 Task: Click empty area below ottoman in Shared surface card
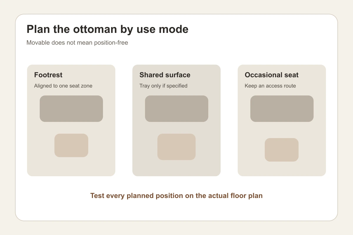[176, 168]
